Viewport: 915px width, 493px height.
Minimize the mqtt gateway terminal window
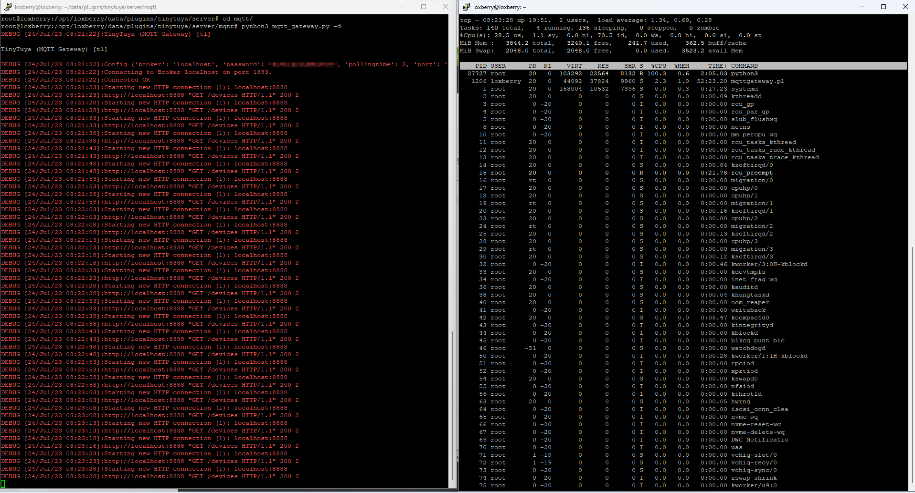(x=402, y=7)
